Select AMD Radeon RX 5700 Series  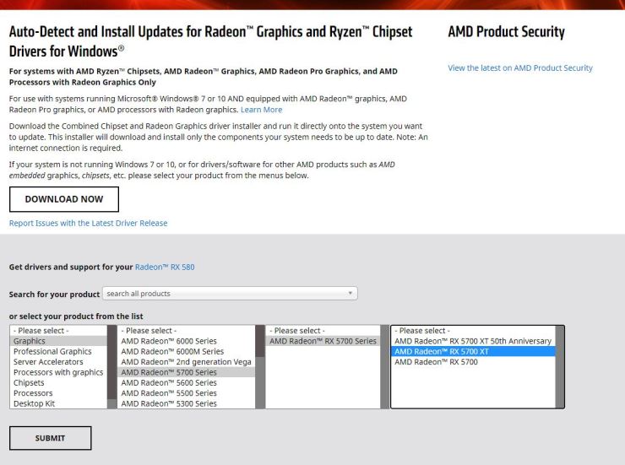click(323, 341)
